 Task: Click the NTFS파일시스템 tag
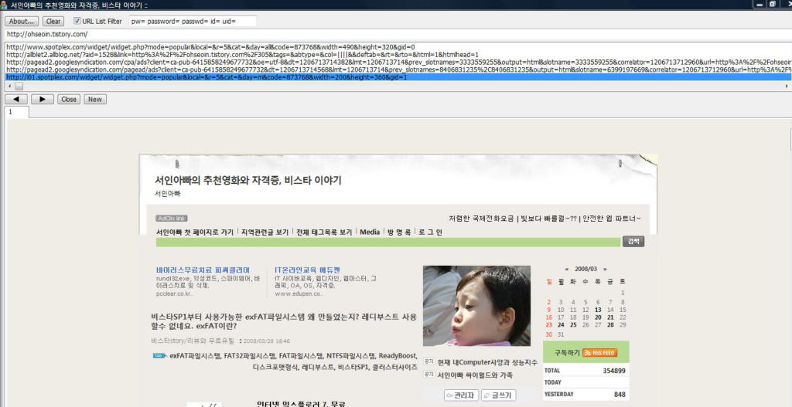[x=350, y=355]
